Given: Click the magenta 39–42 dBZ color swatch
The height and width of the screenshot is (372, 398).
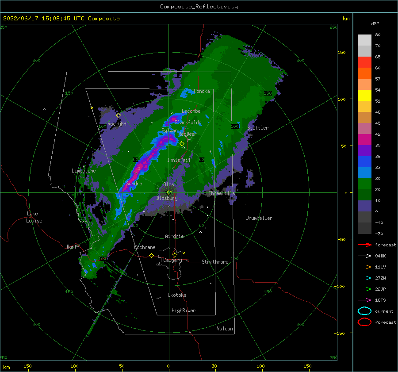Looking at the screenshot, I should (x=364, y=140).
